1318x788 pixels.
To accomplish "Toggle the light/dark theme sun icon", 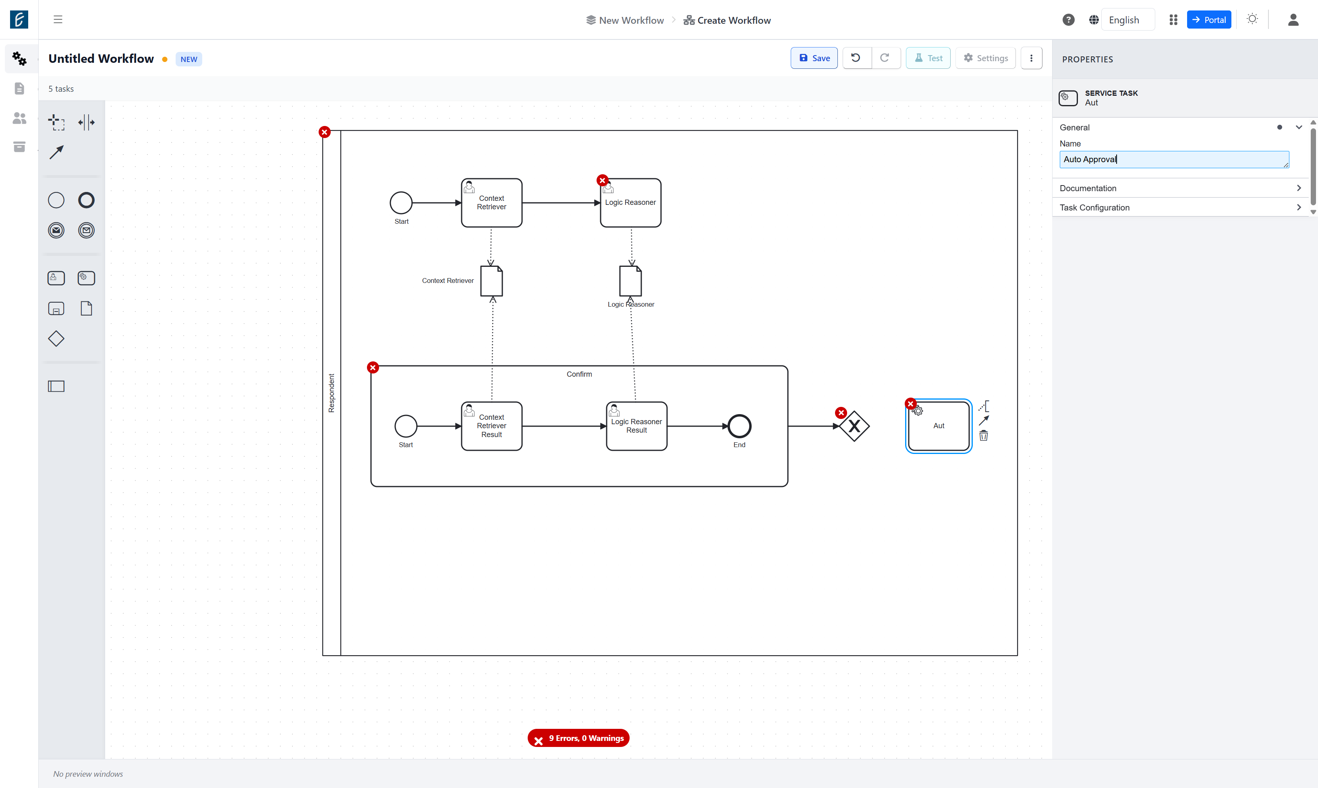I will 1252,20.
